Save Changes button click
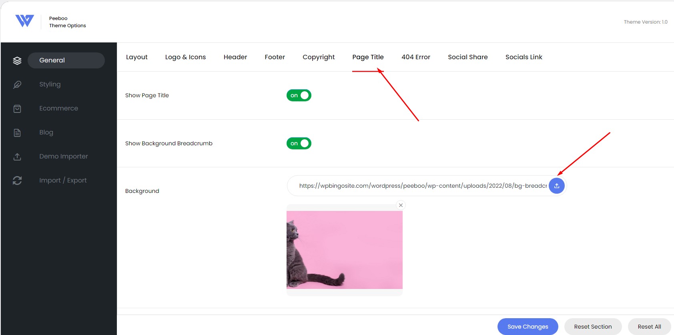Viewport: 674px width, 335px height. coord(528,327)
